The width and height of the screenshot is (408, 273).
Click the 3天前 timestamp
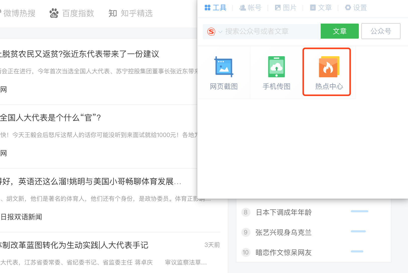click(x=212, y=245)
